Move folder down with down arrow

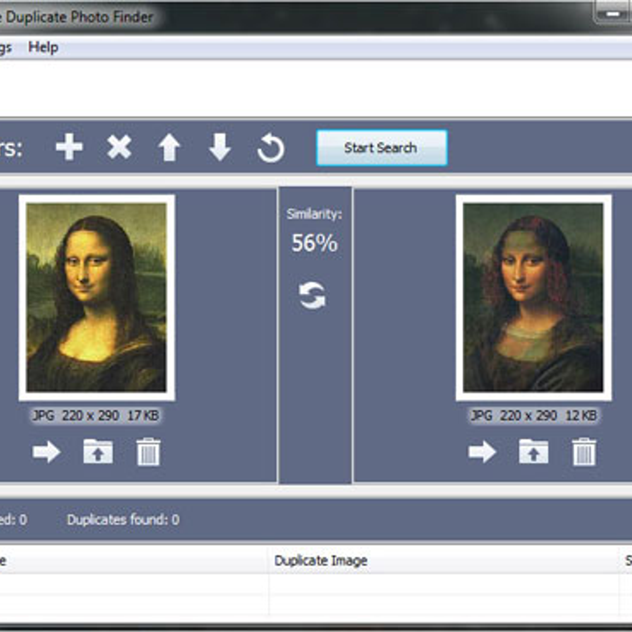[x=220, y=147]
